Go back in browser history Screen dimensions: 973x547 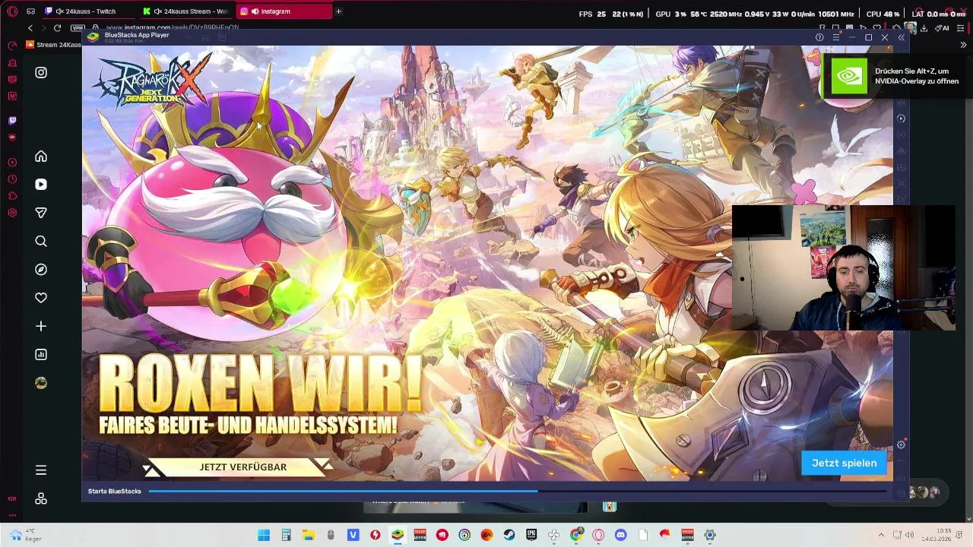30,27
